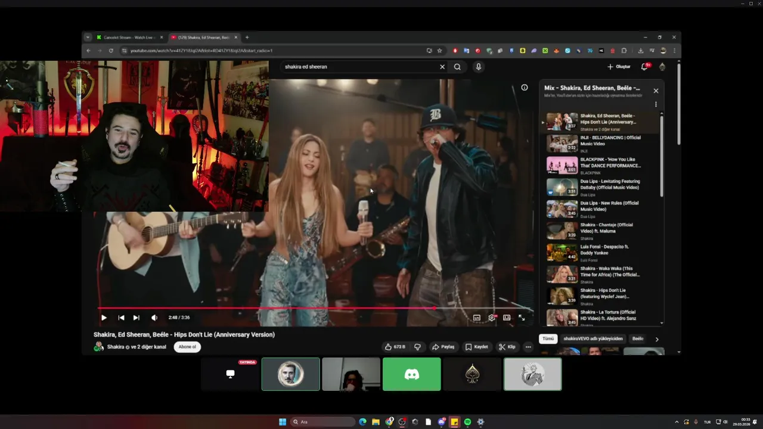Show hidden system tray icons
Viewport: 763px width, 429px height.
coord(677,422)
